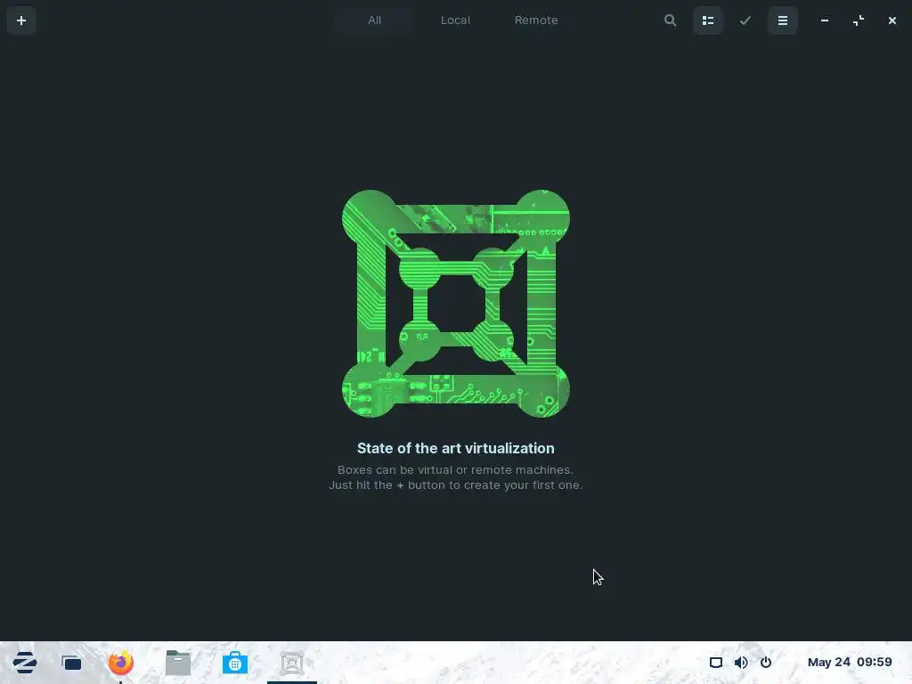Click 'Just hit the + button' text line
This screenshot has height=684, width=912.
tap(455, 485)
